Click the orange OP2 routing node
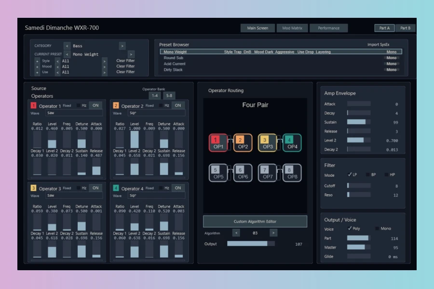434x289 pixels. [x=243, y=143]
